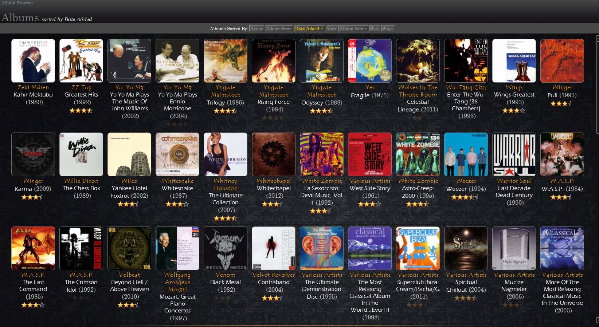Open Volbeat Beyond Hell album cover
Viewport: 599px width, 327px height.
tap(129, 248)
